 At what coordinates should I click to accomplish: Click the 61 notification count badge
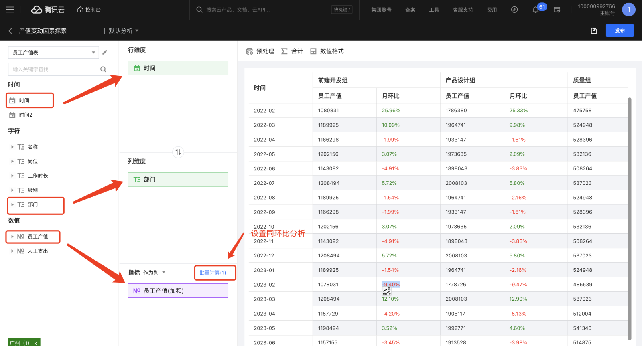[x=542, y=7]
